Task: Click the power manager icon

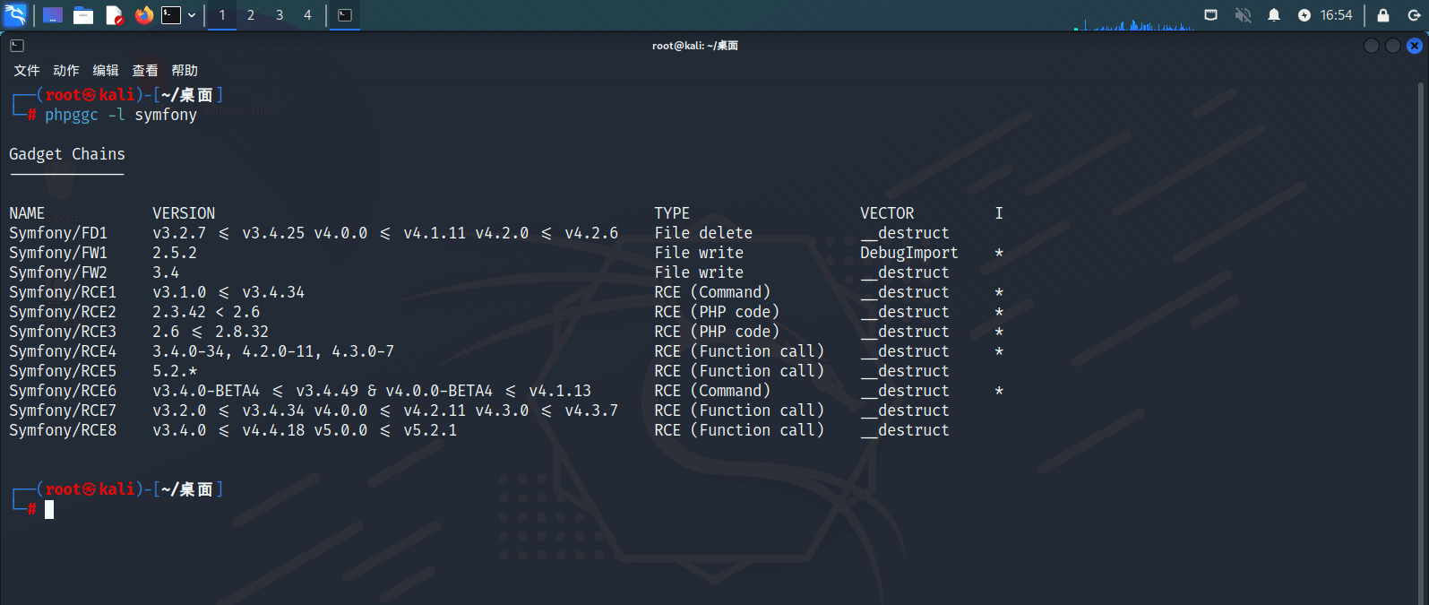Action: coord(1304,15)
